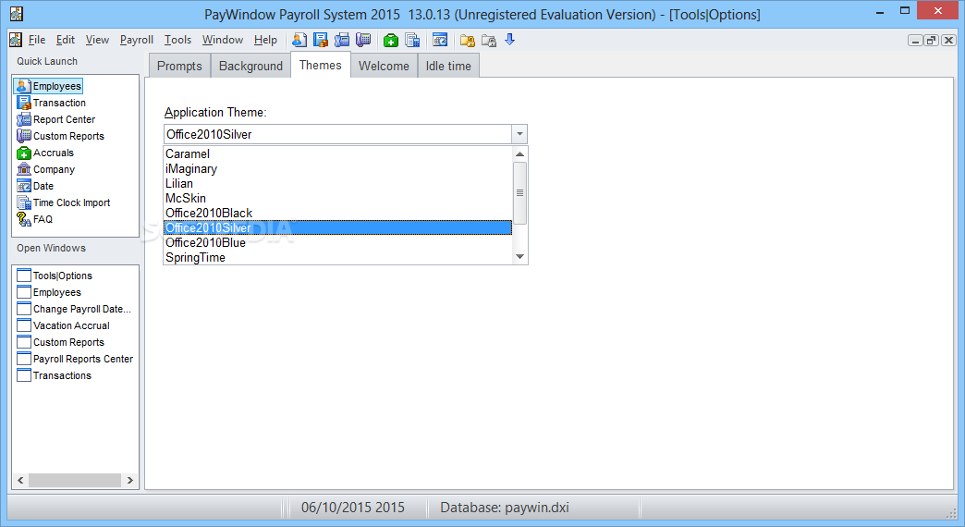Screen dimensions: 965x527
Task: Click the sidebar horizontal scrollbar thumb
Action: pos(75,480)
